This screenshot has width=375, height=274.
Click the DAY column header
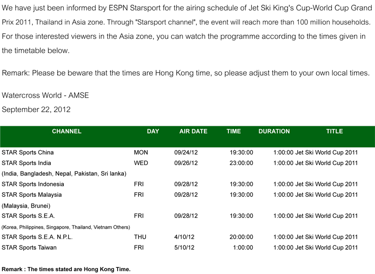pos(153,131)
